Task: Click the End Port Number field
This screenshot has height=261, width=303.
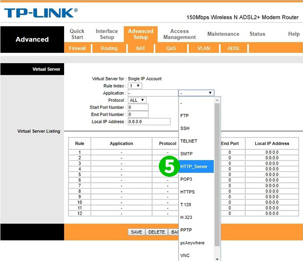Action: point(138,114)
